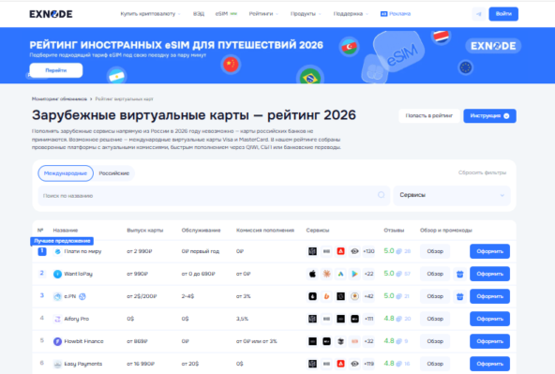Click Adobe red icon in Плати по миру row

pos(340,251)
